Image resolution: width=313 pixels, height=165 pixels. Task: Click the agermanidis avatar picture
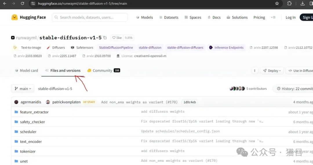(16, 102)
